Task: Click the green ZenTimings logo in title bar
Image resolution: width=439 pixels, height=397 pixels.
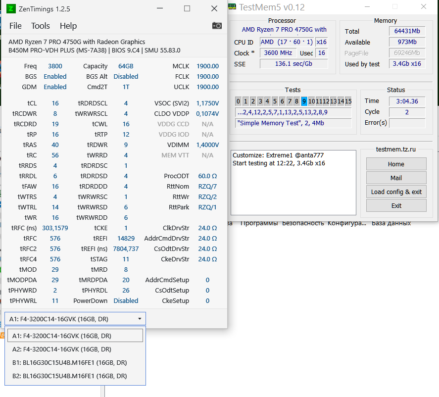Action: (10, 8)
